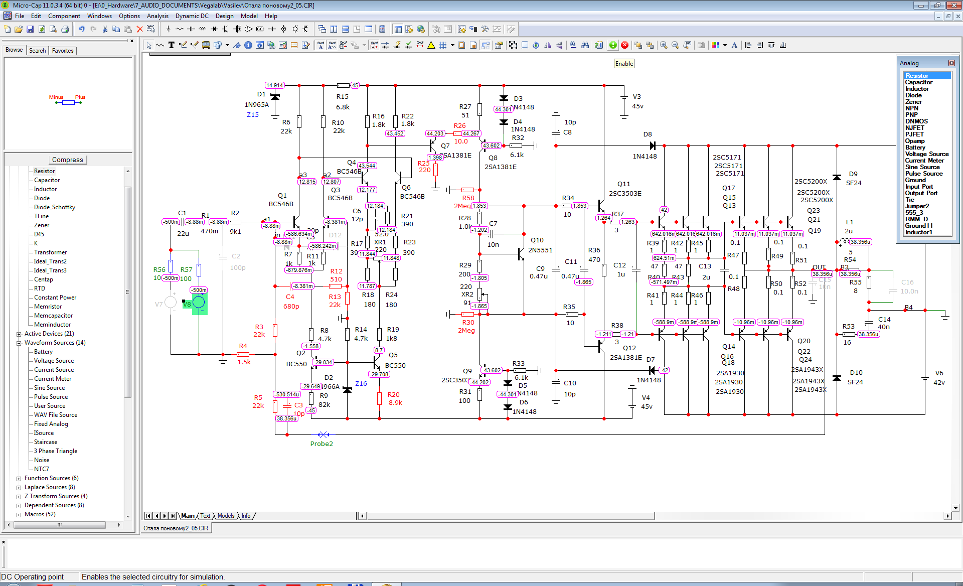This screenshot has width=963, height=586.
Task: Collapse the Waveform Sources tree node
Action: pyautogui.click(x=19, y=343)
